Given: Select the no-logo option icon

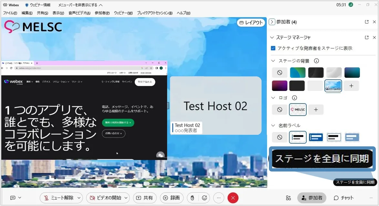Looking at the screenshot, I should point(280,110).
